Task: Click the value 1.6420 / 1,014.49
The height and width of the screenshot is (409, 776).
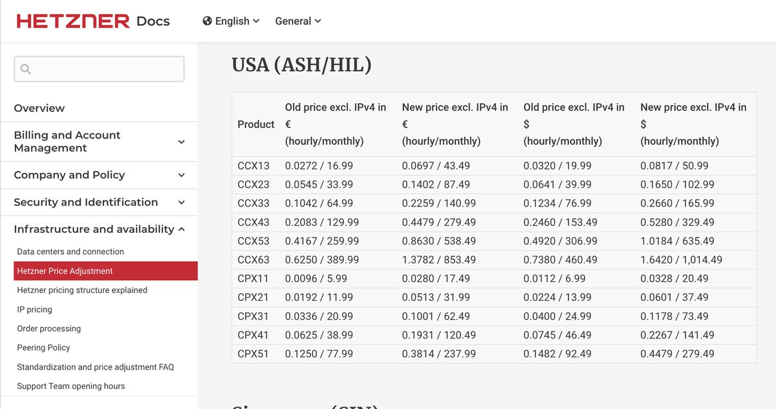Action: [682, 260]
